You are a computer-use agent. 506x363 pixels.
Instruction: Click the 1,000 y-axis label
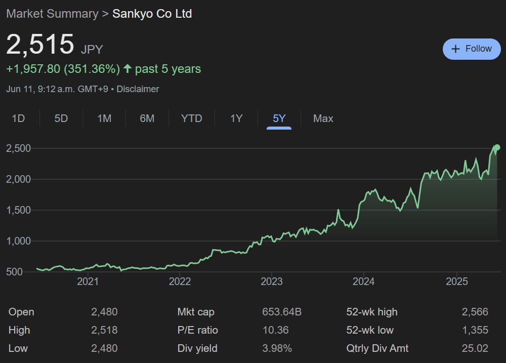[x=18, y=241]
